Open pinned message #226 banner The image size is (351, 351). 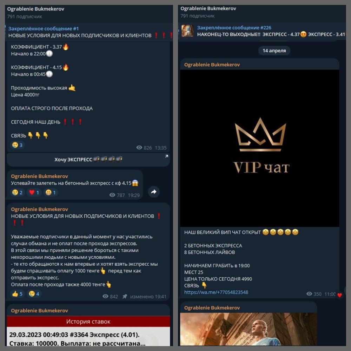coord(262,31)
